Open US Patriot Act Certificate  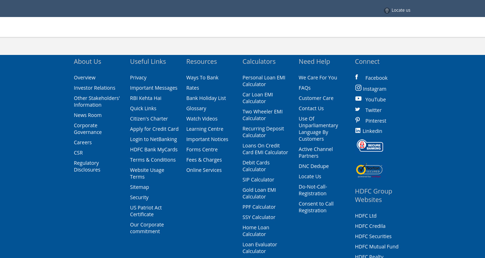[146, 211]
